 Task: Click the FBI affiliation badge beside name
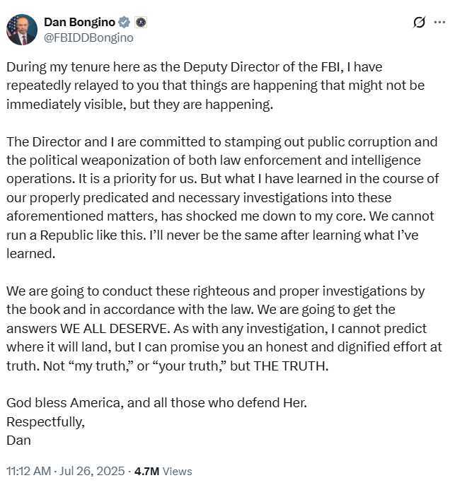pyautogui.click(x=141, y=22)
